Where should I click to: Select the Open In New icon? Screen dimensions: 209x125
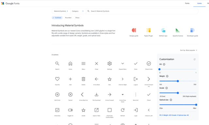pos(97,110)
